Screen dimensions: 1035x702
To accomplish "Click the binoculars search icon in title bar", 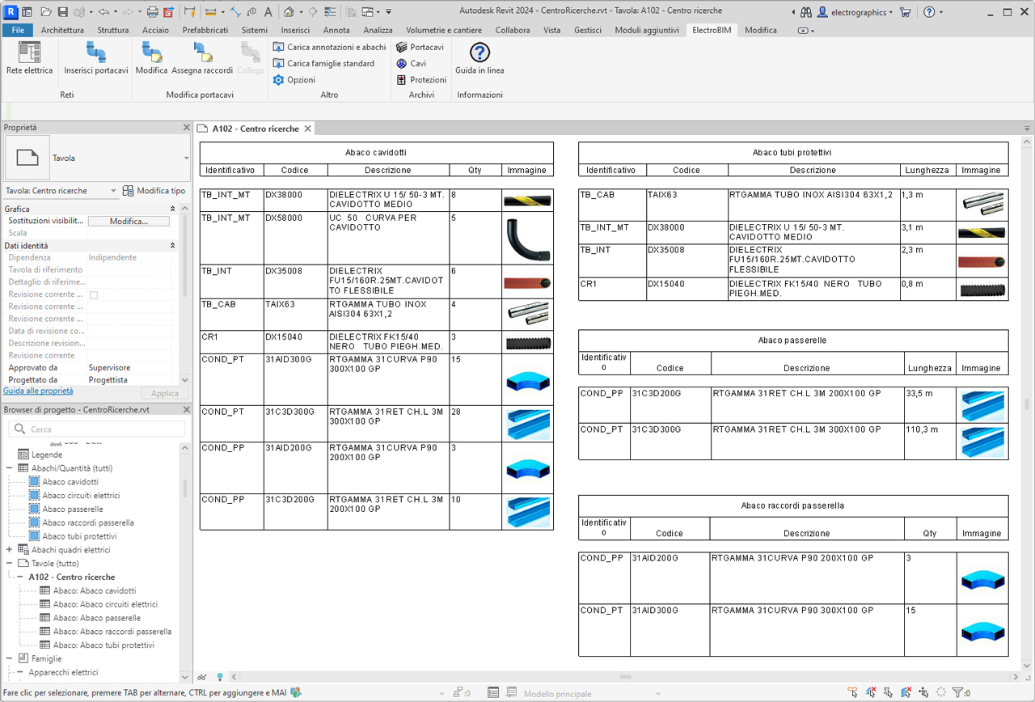I will pyautogui.click(x=806, y=12).
